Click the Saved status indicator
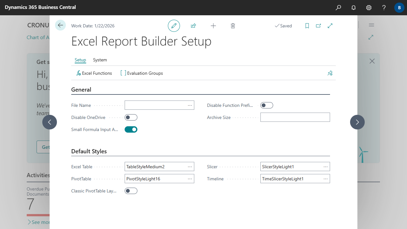 [283, 26]
